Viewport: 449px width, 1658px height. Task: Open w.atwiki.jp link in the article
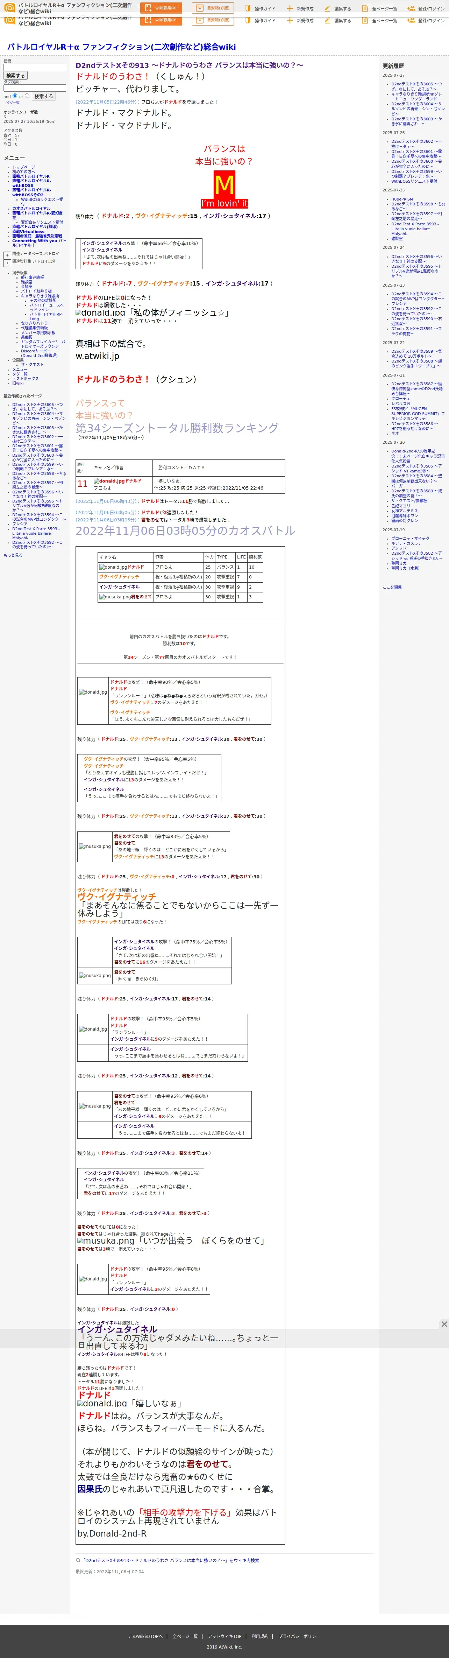tap(97, 356)
